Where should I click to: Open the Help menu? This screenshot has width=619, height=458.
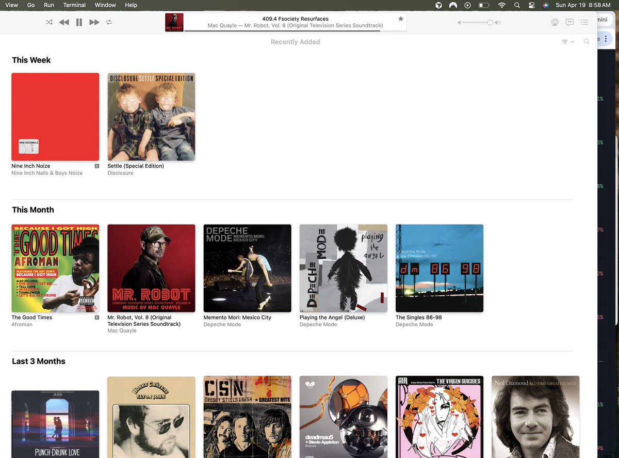click(x=131, y=5)
